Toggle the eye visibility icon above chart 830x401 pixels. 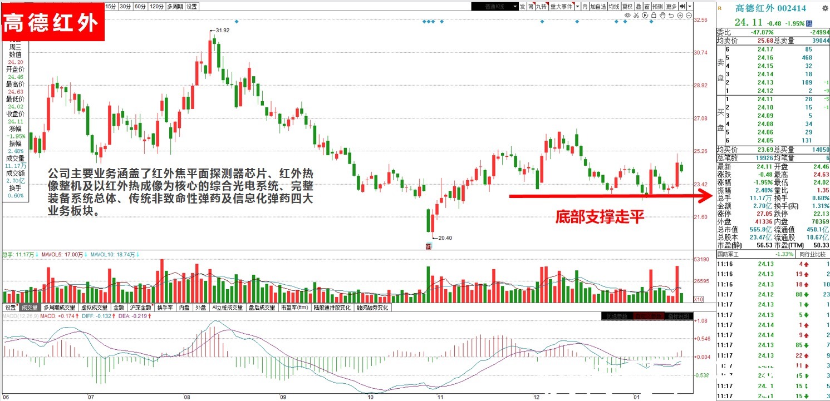[627, 16]
